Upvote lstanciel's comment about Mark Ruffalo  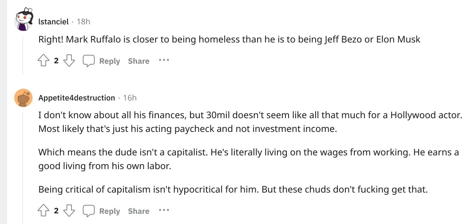[x=44, y=61]
